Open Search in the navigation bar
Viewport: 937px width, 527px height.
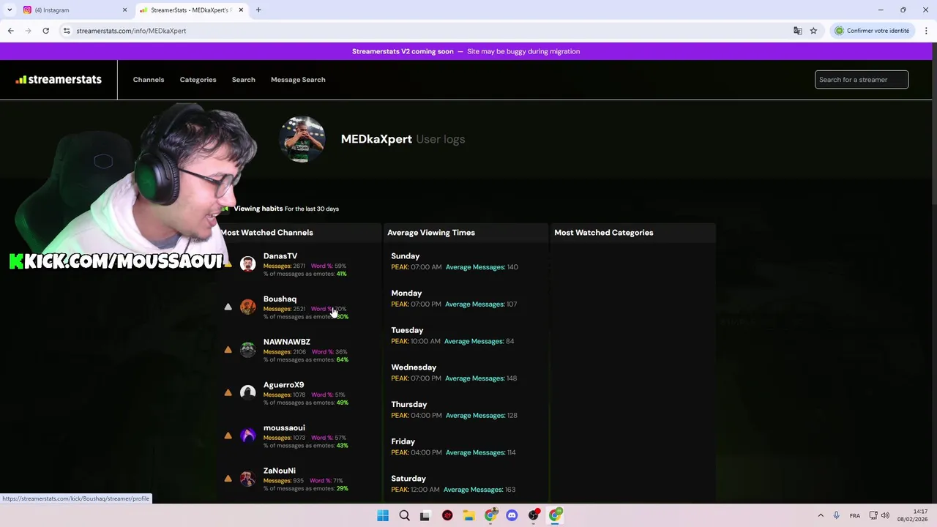point(244,80)
